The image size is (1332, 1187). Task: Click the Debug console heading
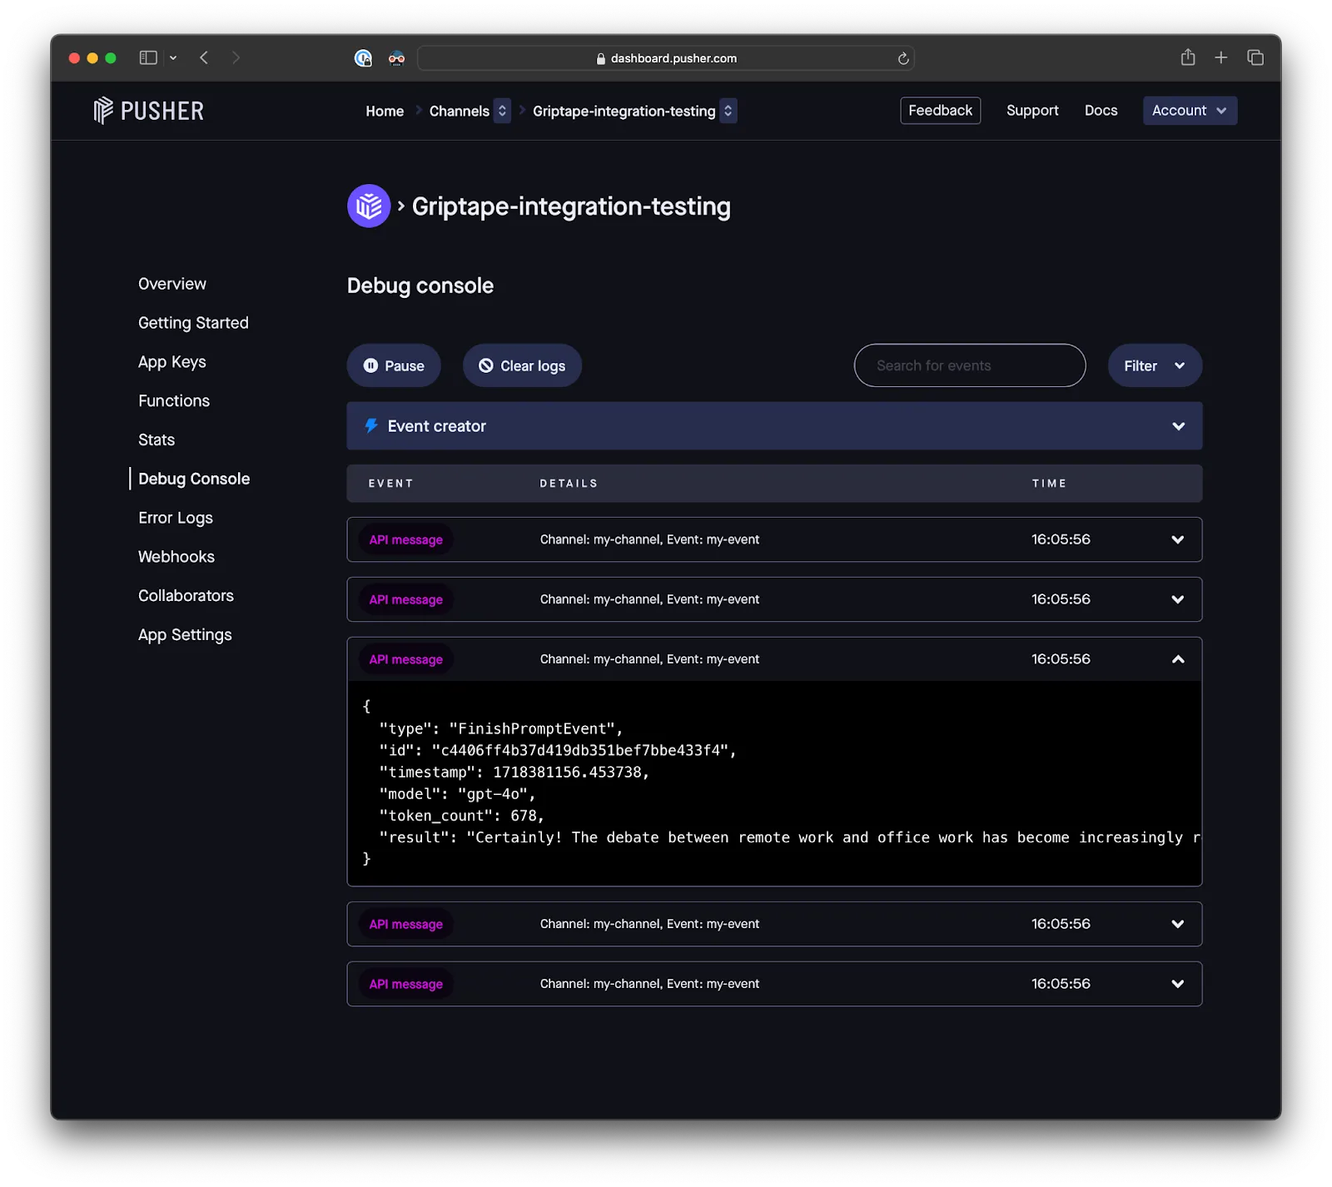pyautogui.click(x=420, y=286)
